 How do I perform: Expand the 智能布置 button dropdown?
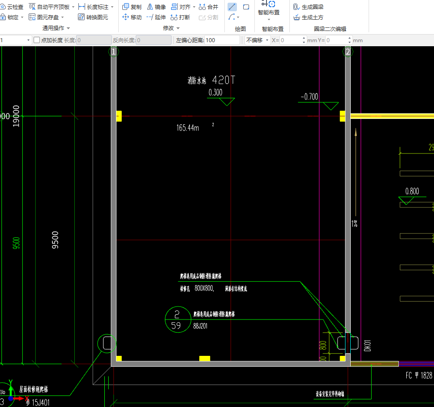tap(269, 19)
